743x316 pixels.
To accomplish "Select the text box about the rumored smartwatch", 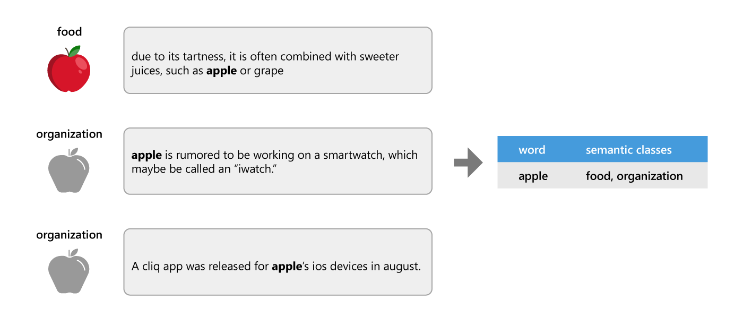I will point(278,161).
